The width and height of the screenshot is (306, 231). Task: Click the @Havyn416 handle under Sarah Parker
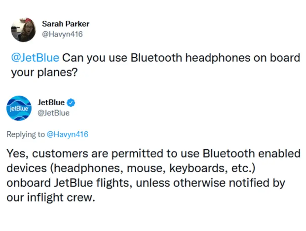coord(62,34)
